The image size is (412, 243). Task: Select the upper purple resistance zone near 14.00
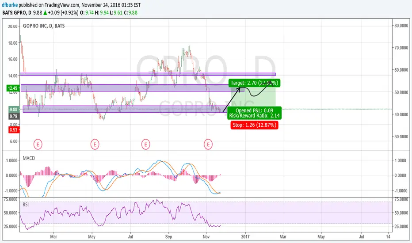click(148, 74)
